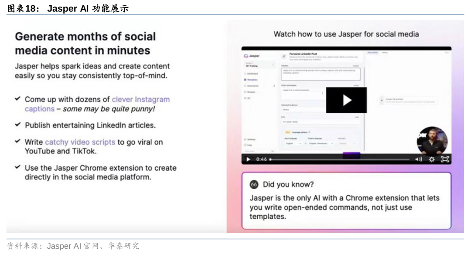The height and width of the screenshot is (254, 471).
Task: Select Templates in the video's Jasper sidebar
Action: point(251,80)
